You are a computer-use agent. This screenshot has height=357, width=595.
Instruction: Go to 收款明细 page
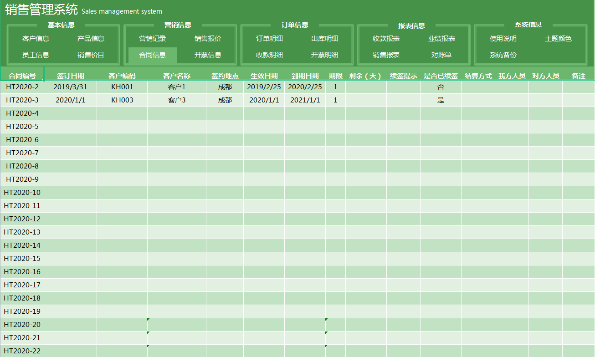point(269,55)
